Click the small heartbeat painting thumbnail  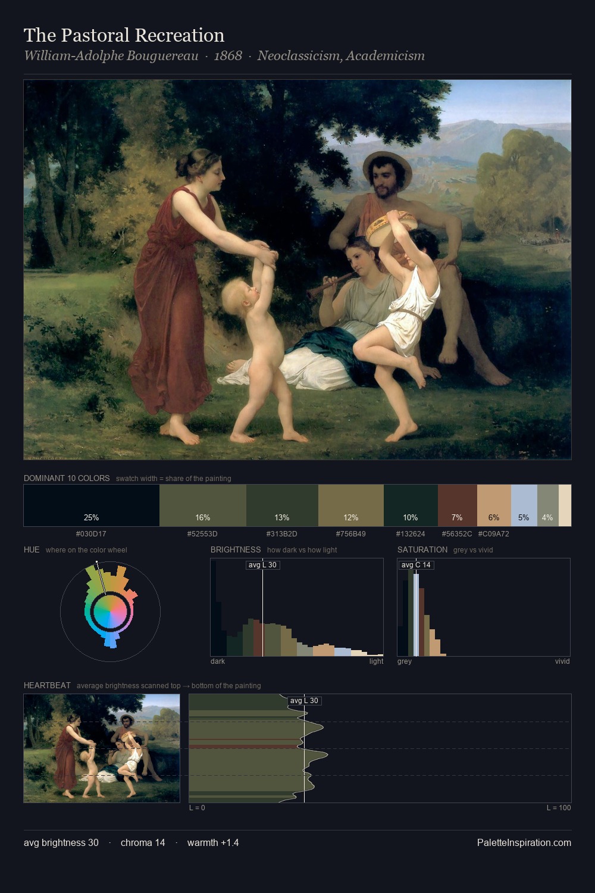pyautogui.click(x=102, y=748)
